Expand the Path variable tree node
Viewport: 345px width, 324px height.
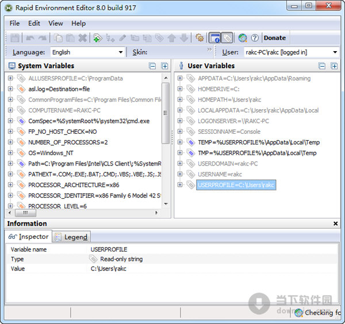10,163
